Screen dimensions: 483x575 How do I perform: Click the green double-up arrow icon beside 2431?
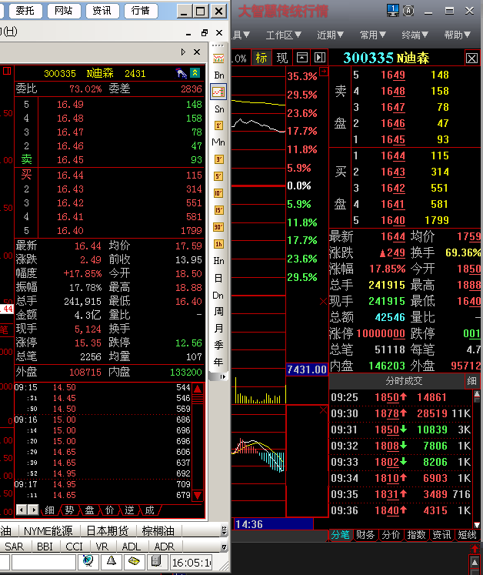click(195, 73)
